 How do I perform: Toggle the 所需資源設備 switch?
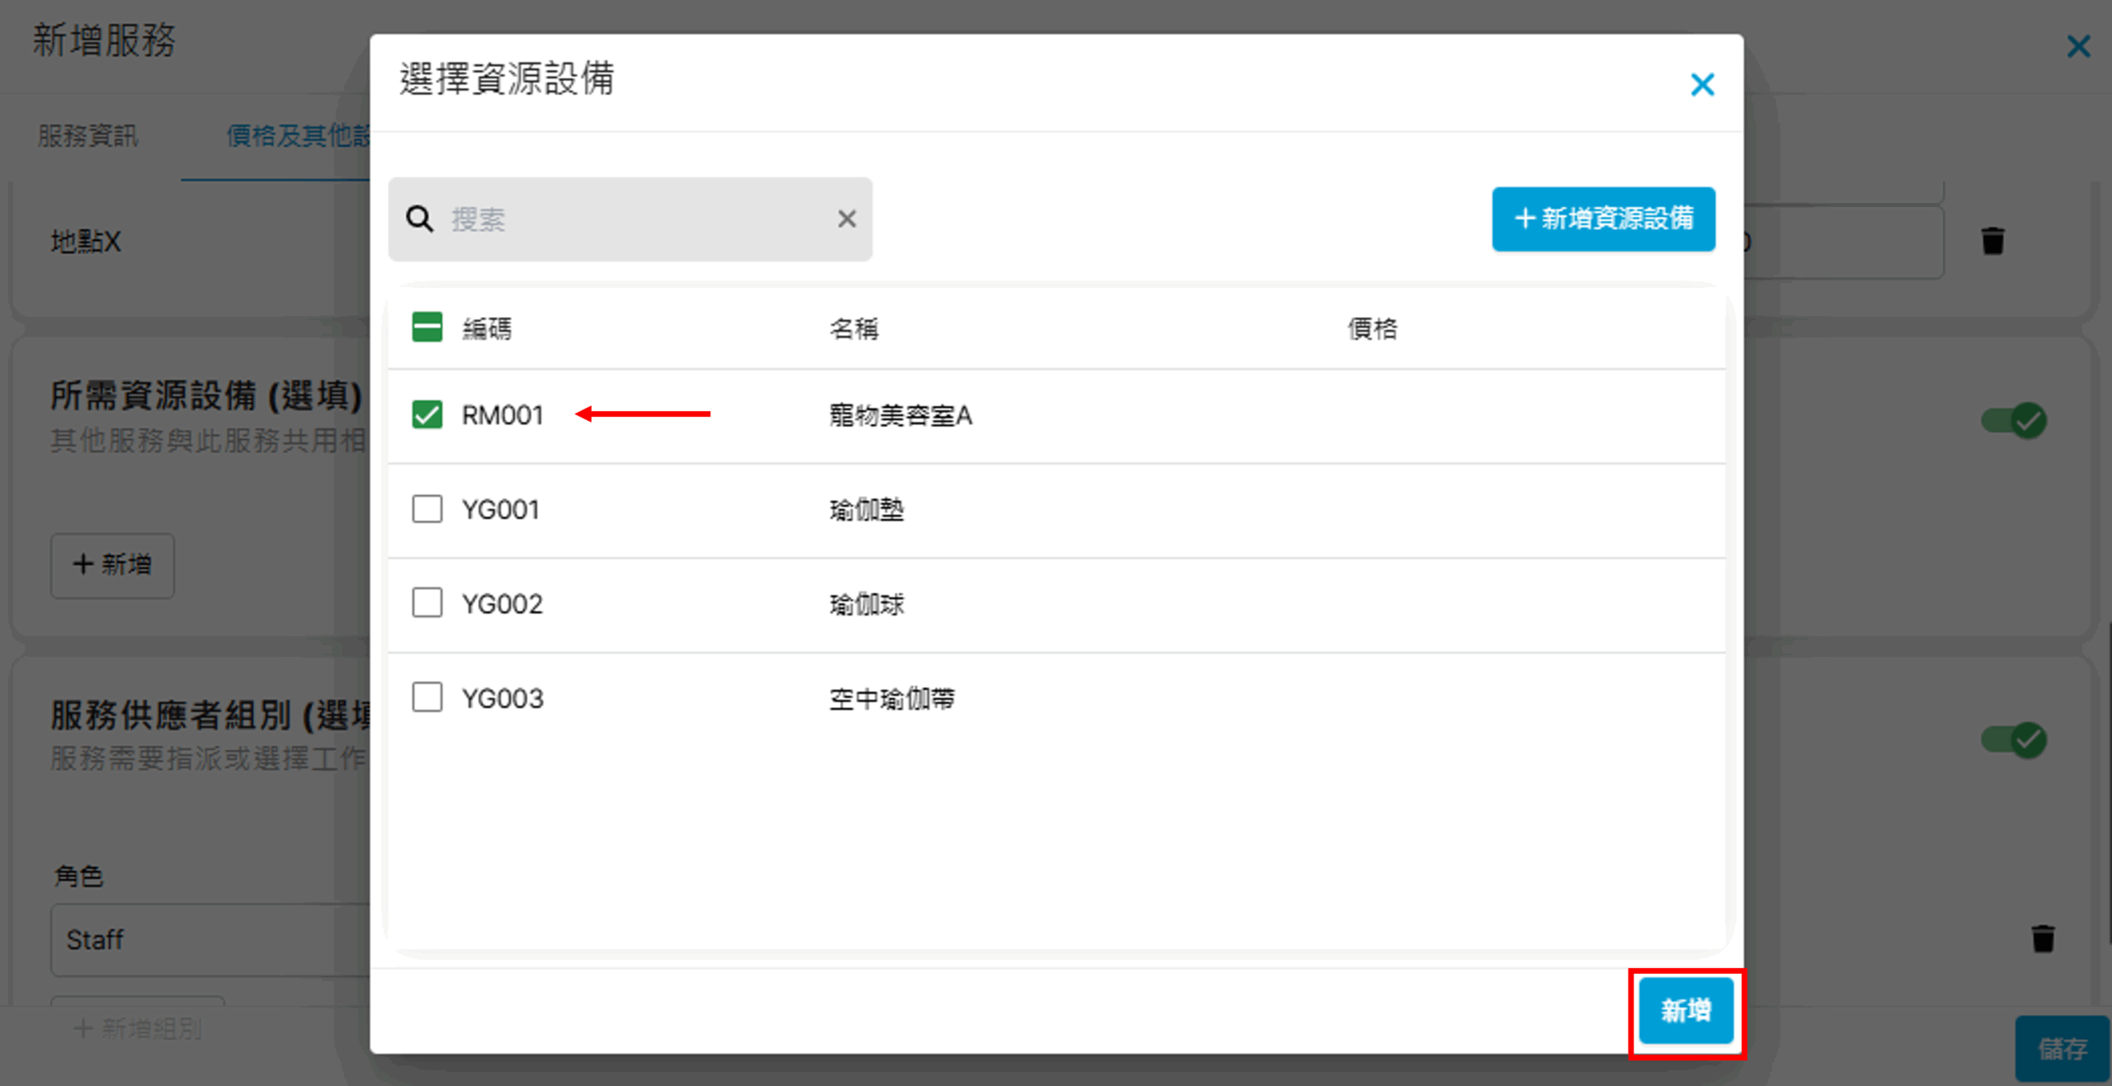2014,421
